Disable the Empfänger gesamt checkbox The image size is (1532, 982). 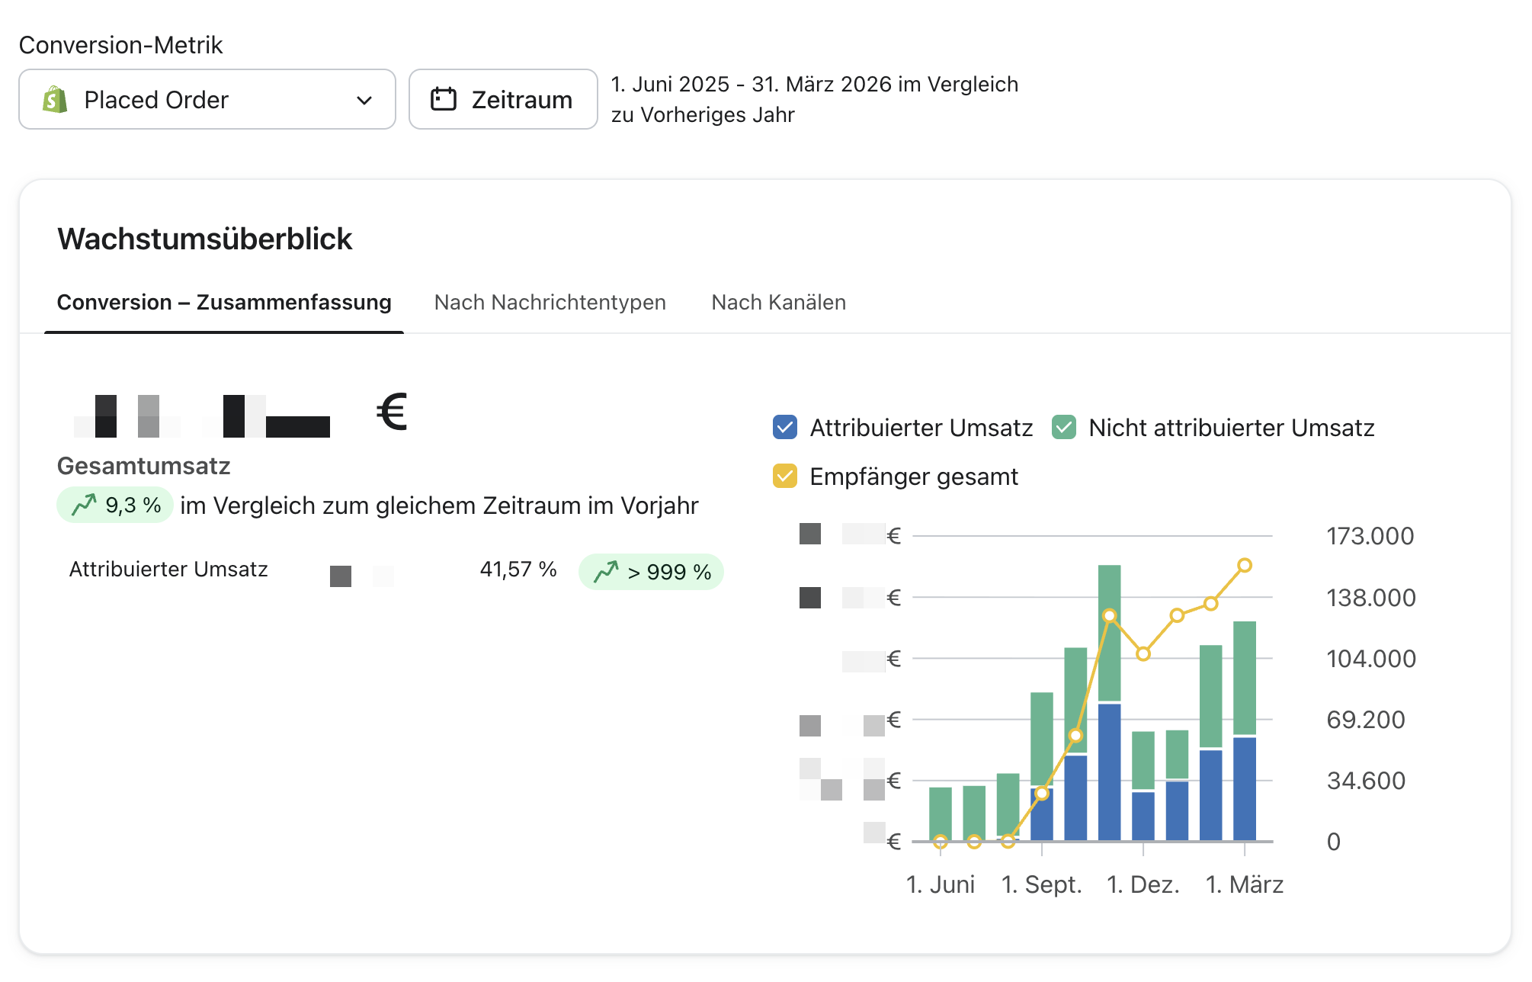click(784, 477)
